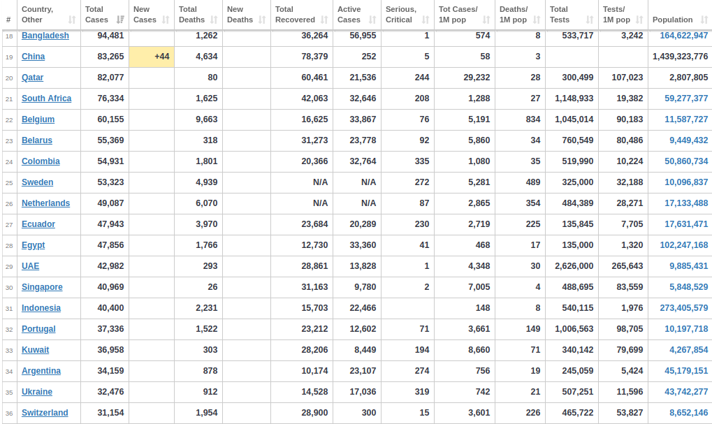Open the Portugal country link

pos(38,329)
